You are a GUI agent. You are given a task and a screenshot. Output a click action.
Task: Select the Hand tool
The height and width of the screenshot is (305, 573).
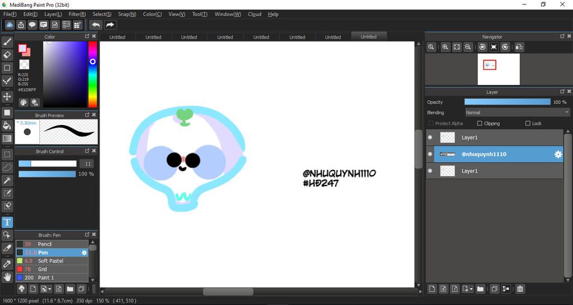click(x=7, y=277)
